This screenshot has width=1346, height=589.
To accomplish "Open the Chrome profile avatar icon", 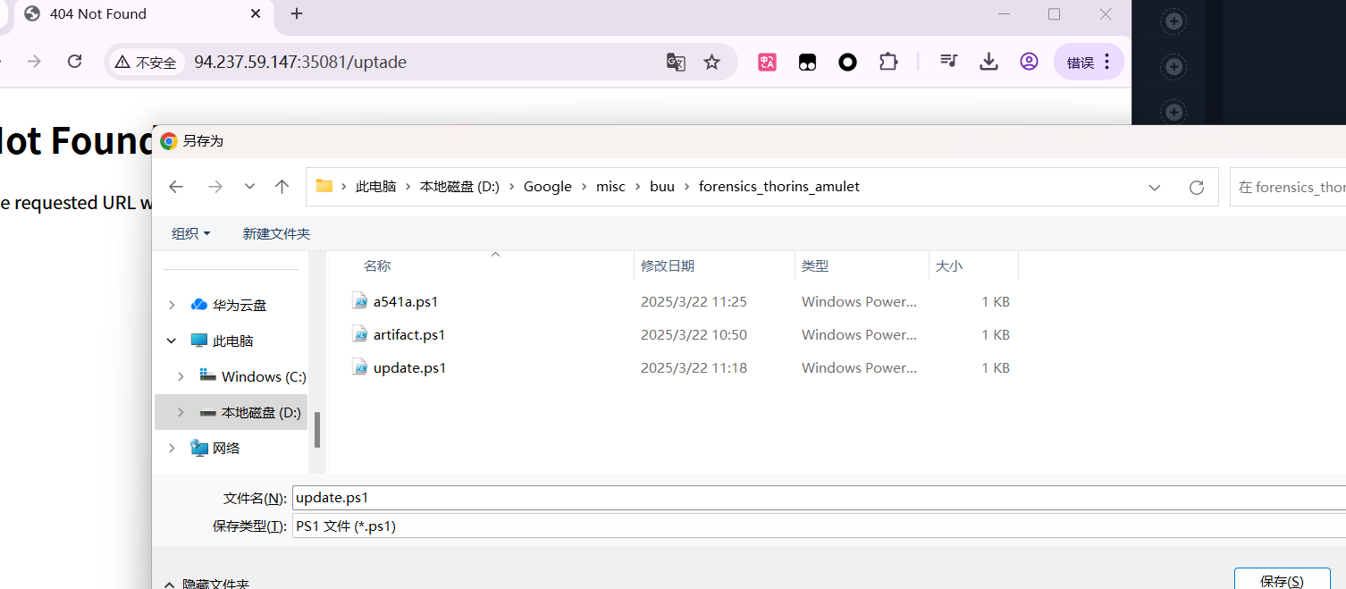I will point(1029,61).
